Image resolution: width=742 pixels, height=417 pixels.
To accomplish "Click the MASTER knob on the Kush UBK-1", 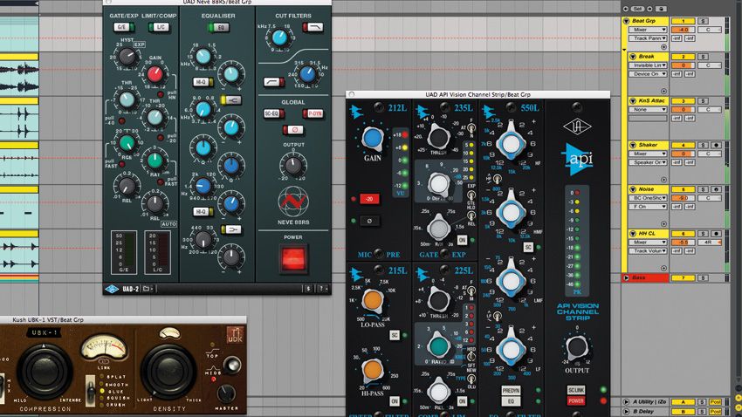I will click(226, 393).
